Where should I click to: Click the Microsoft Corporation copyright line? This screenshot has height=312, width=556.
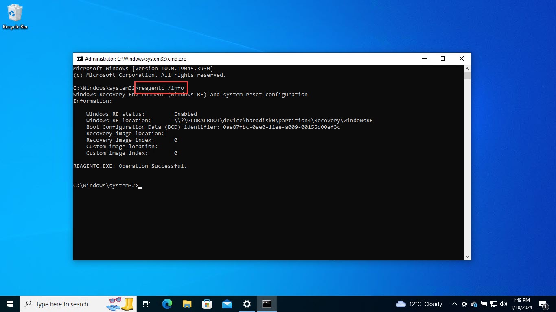tap(150, 75)
